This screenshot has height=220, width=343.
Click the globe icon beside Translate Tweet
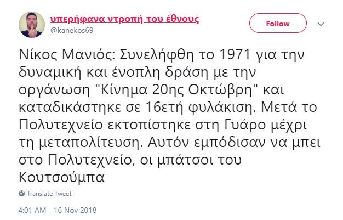point(21,194)
